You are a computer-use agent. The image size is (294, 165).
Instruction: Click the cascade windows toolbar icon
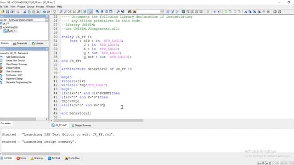click(x=97, y=12)
